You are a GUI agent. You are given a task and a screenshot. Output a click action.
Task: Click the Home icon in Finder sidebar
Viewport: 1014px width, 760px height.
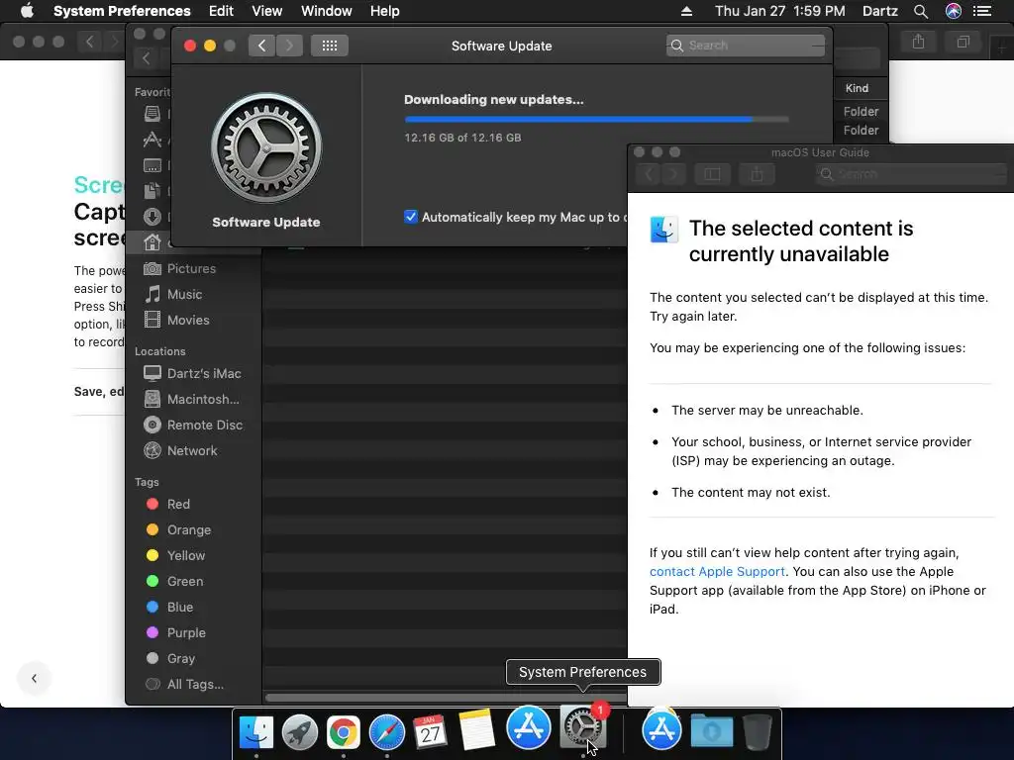click(152, 242)
